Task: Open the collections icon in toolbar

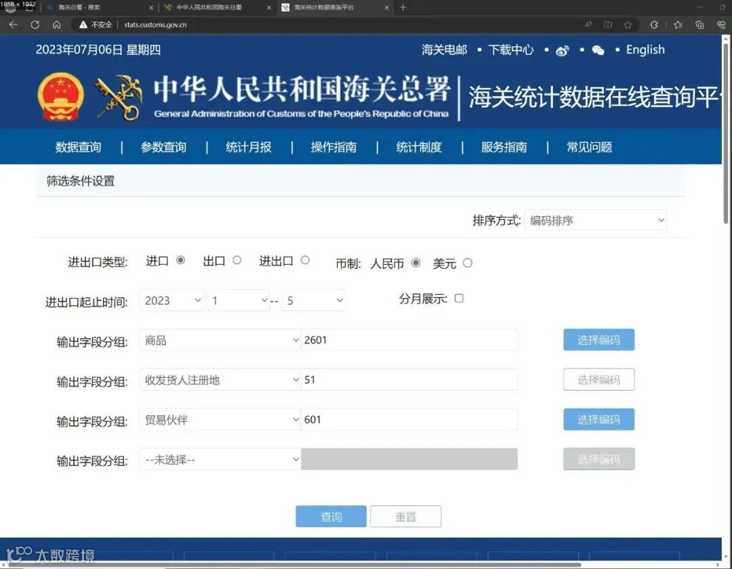Action: [699, 24]
